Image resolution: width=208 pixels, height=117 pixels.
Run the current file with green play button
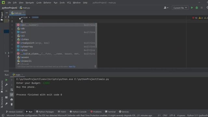[192, 8]
